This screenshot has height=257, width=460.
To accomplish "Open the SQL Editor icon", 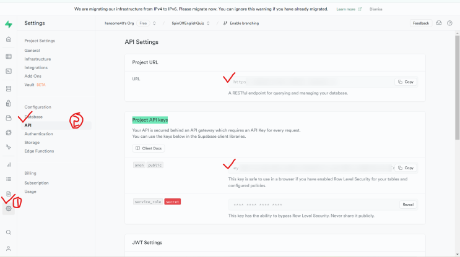I will click(x=9, y=71).
